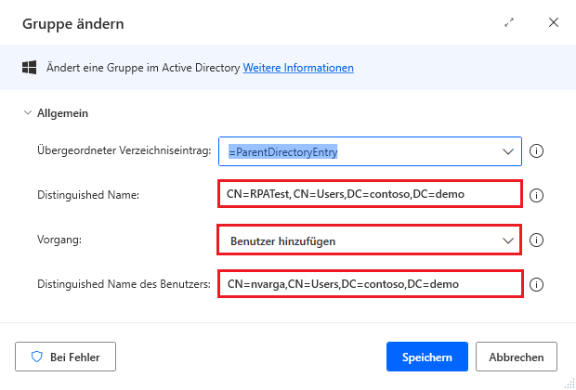Click the user field containing CN=nvarga
576x390 pixels.
[371, 283]
